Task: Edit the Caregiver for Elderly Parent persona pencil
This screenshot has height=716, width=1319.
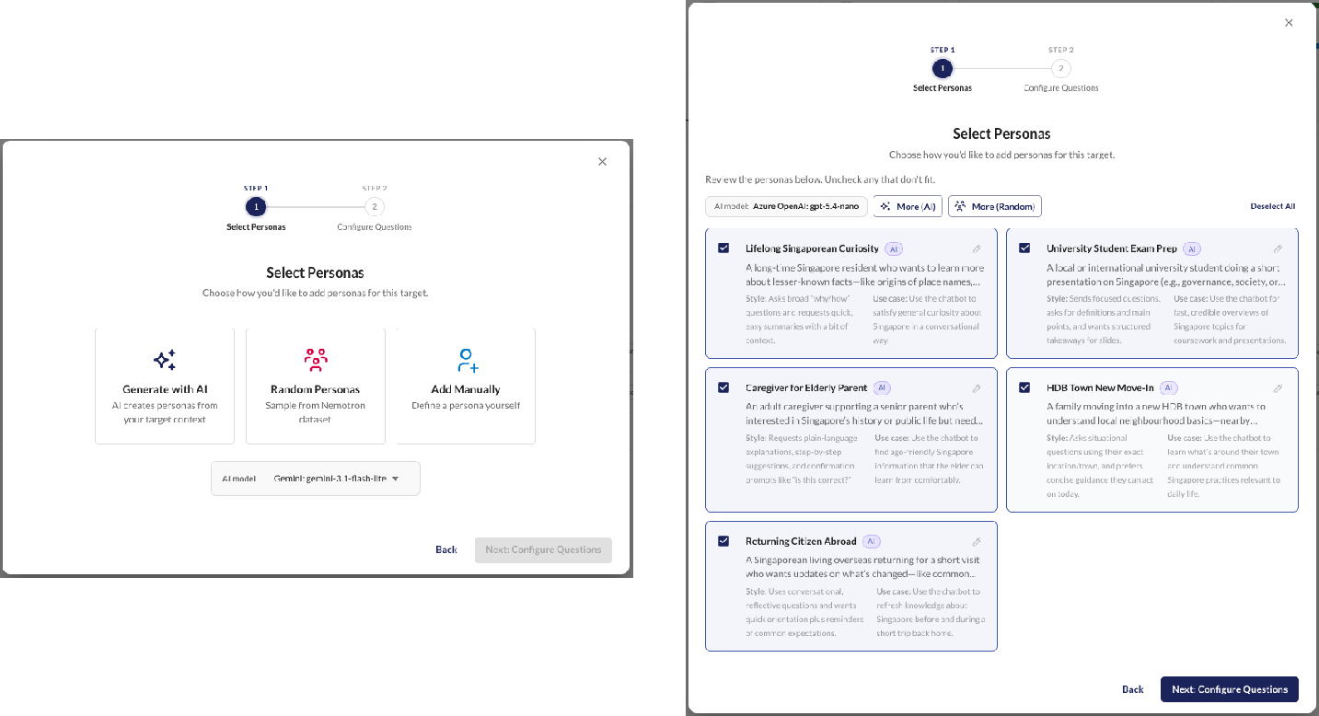Action: 977,388
